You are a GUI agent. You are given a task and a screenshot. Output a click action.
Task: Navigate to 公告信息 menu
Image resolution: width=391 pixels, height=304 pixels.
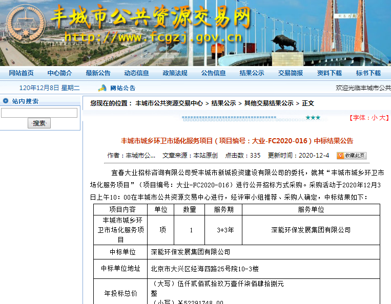[x=213, y=73]
